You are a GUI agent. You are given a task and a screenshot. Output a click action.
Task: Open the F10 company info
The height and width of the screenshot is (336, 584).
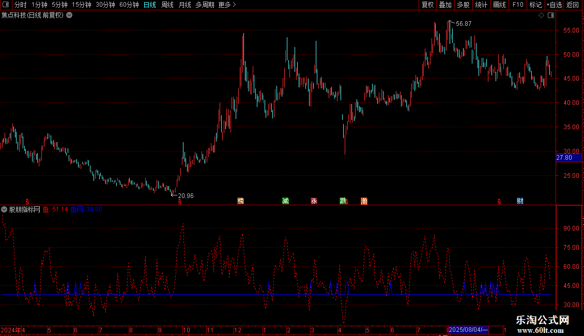(518, 5)
